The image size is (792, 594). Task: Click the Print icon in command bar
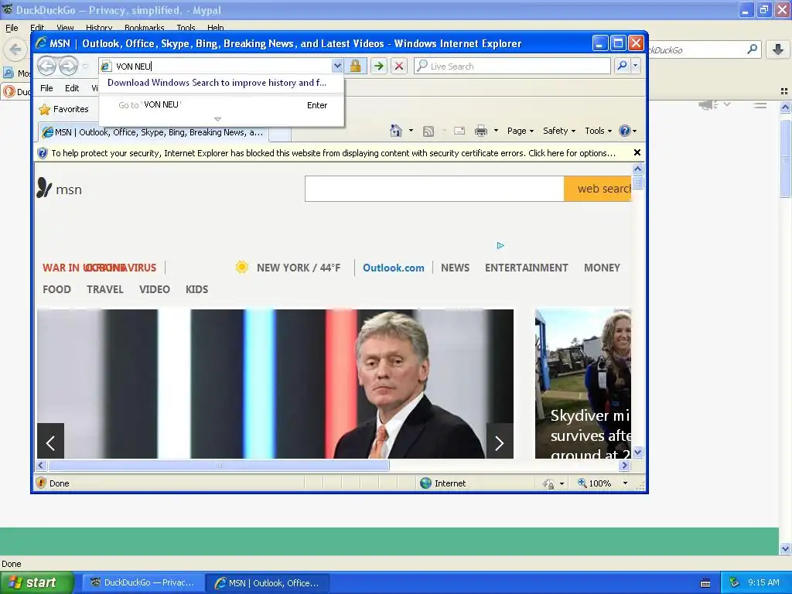pos(481,131)
